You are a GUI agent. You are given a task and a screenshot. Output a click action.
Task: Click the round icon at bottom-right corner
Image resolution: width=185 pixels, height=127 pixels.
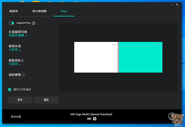172,116
